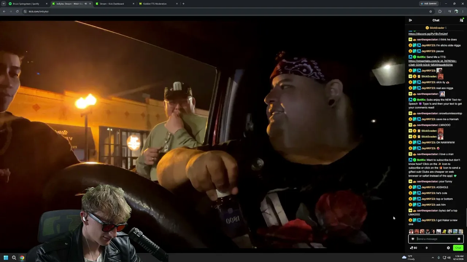Click the 'your funny' chat message
The width and height of the screenshot is (467, 262).
click(445, 181)
